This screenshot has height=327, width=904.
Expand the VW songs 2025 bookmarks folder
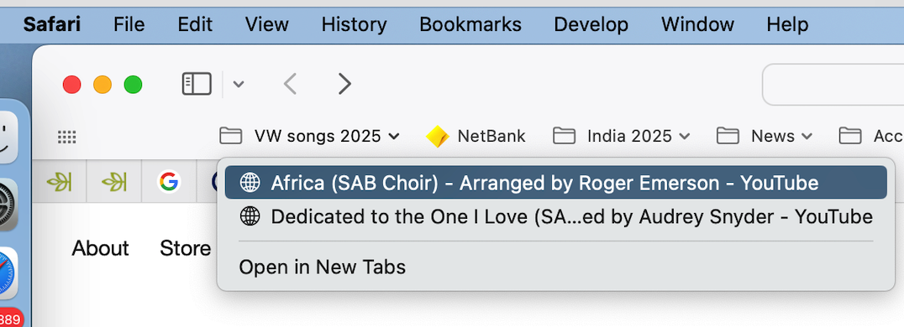[310, 137]
